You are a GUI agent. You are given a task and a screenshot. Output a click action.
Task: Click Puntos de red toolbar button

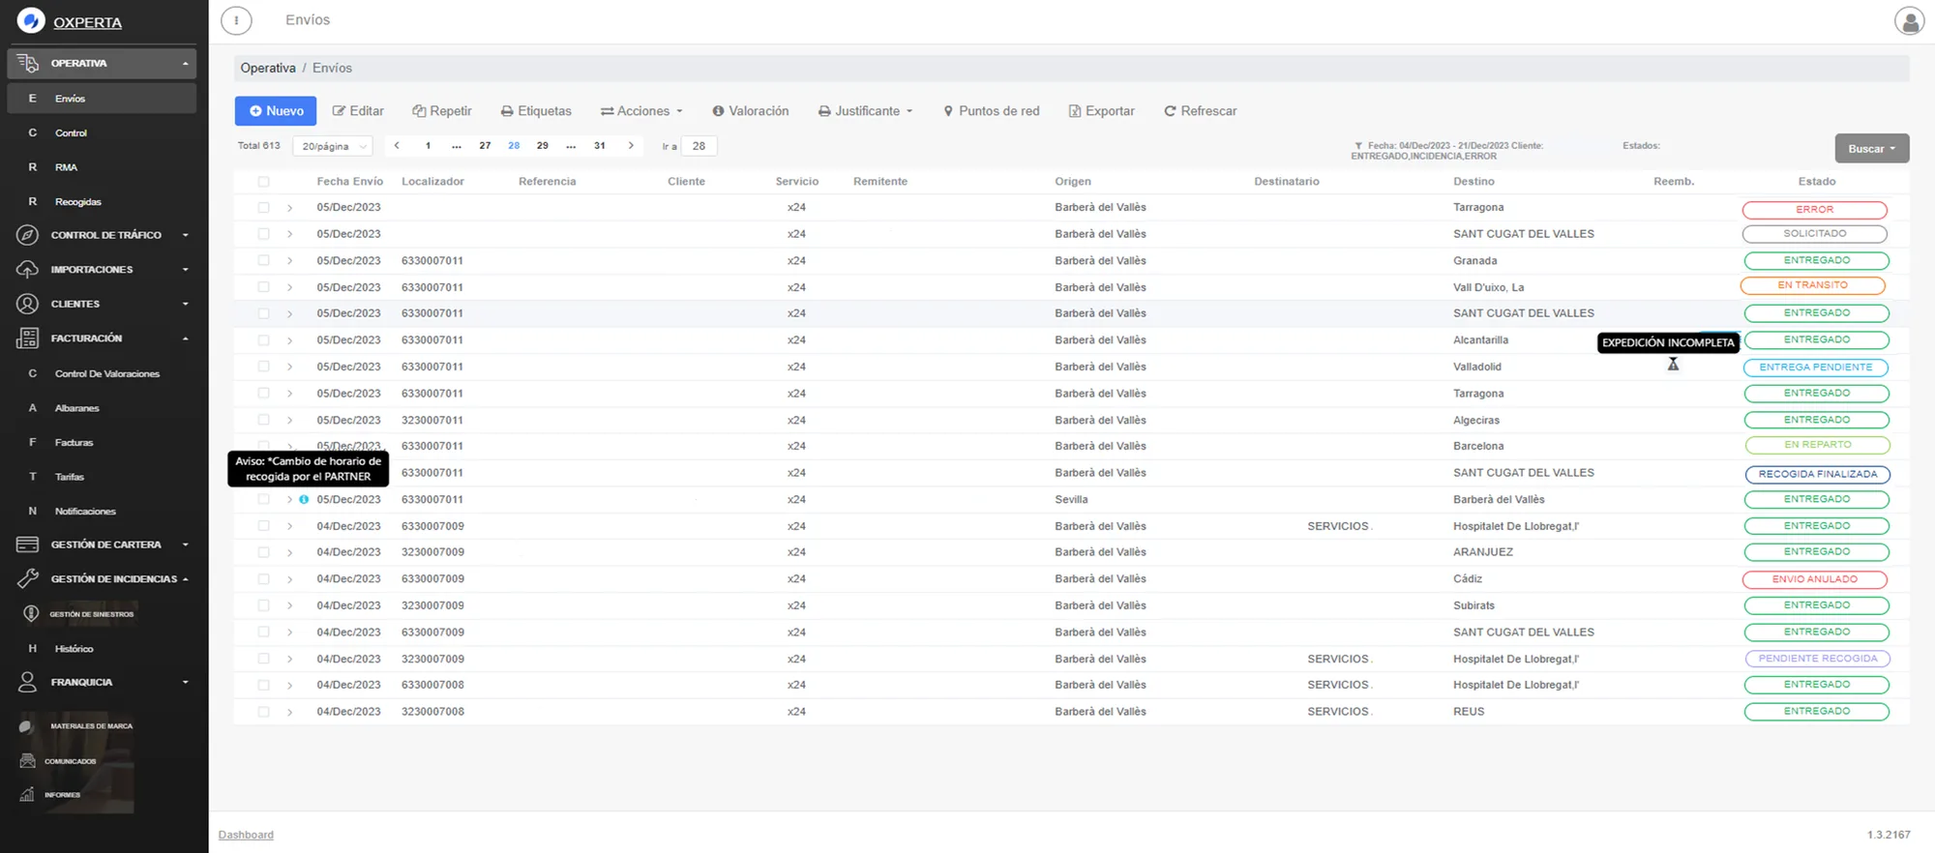[992, 111]
